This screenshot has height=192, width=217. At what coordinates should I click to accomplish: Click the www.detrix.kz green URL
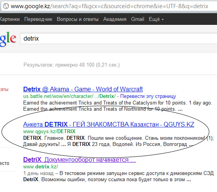[x=41, y=166]
